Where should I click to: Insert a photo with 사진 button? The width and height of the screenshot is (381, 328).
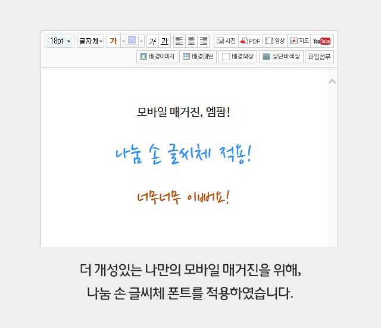(226, 41)
